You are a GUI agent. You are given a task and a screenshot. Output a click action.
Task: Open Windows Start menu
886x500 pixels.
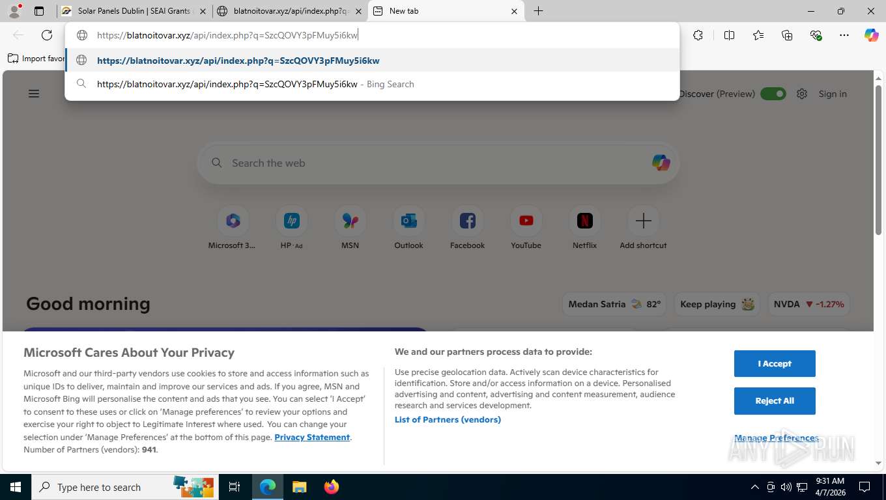pyautogui.click(x=15, y=487)
